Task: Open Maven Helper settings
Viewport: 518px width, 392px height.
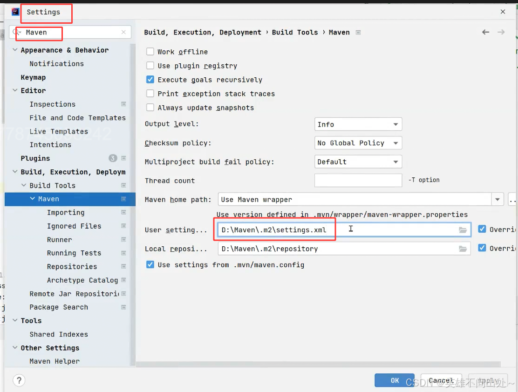Action: pos(55,361)
